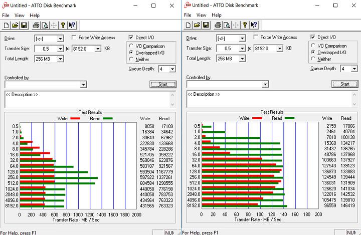Select I/O Comparison radio in left window
This screenshot has height=235, width=361.
click(x=131, y=46)
